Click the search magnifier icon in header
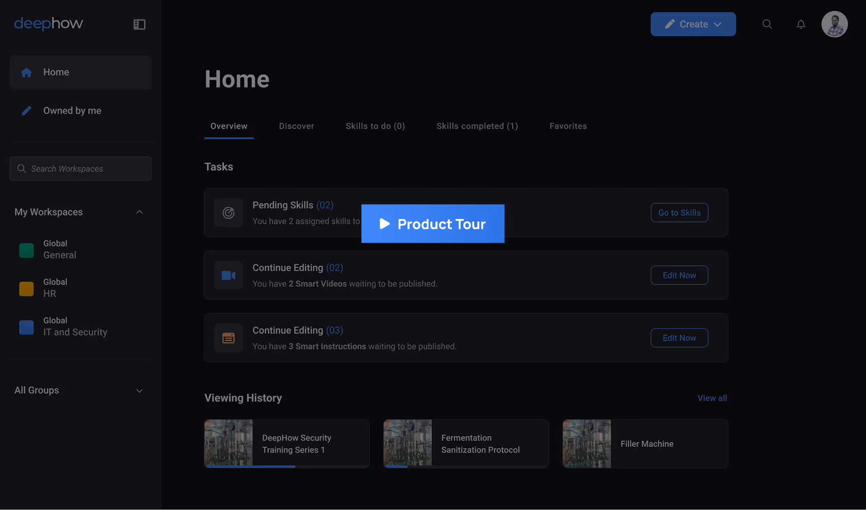Image resolution: width=866 pixels, height=510 pixels. (x=767, y=24)
